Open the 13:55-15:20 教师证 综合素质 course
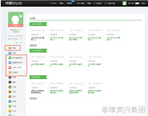 click(57, 89)
